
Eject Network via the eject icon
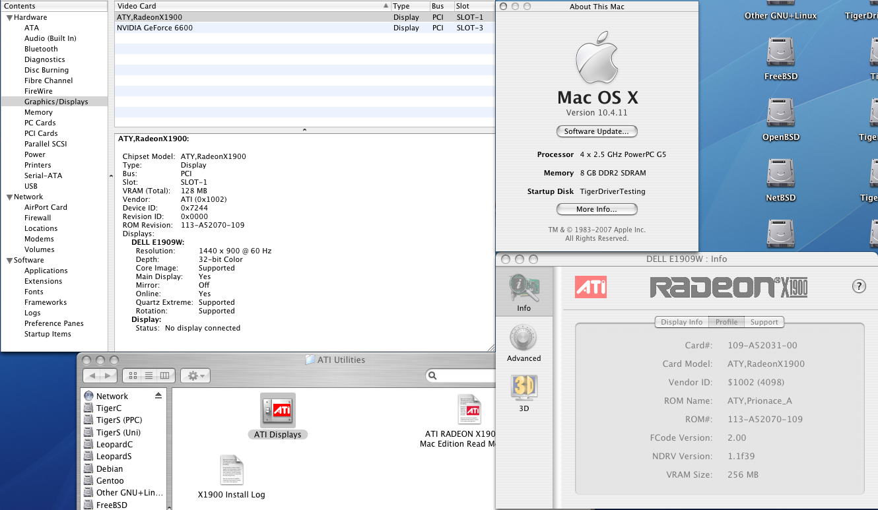point(158,396)
